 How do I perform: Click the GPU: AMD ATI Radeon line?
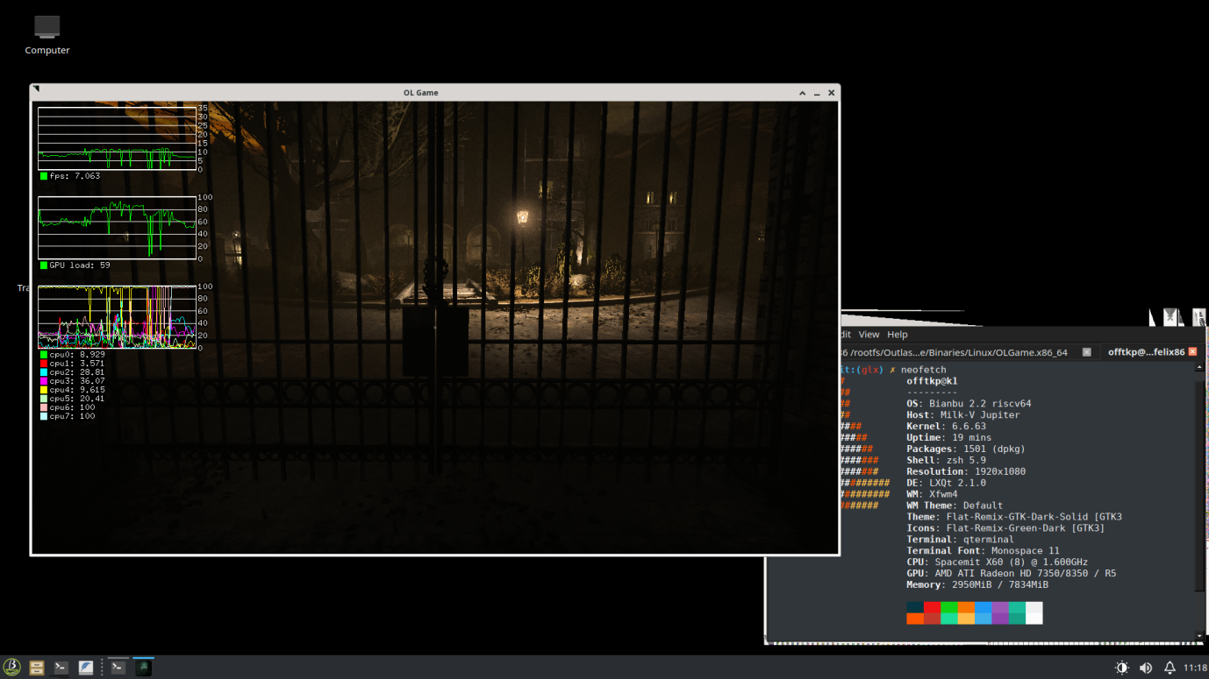(x=1012, y=574)
